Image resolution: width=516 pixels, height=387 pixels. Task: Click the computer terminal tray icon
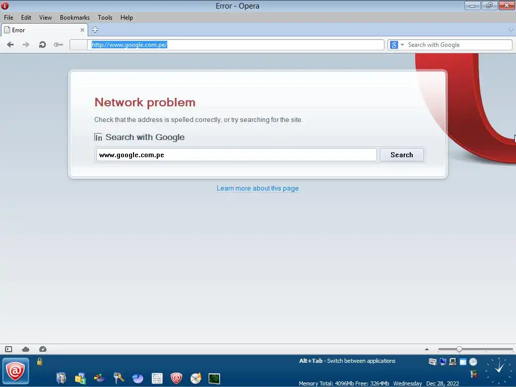pos(453,362)
